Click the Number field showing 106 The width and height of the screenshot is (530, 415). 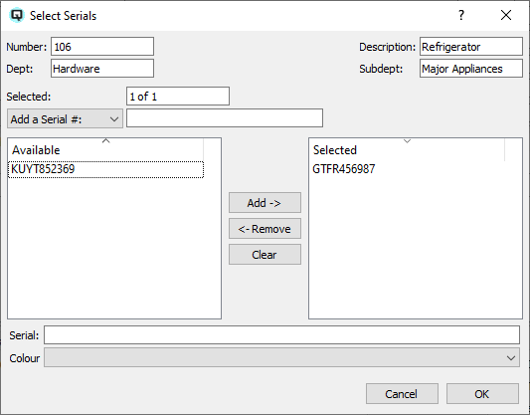click(102, 47)
